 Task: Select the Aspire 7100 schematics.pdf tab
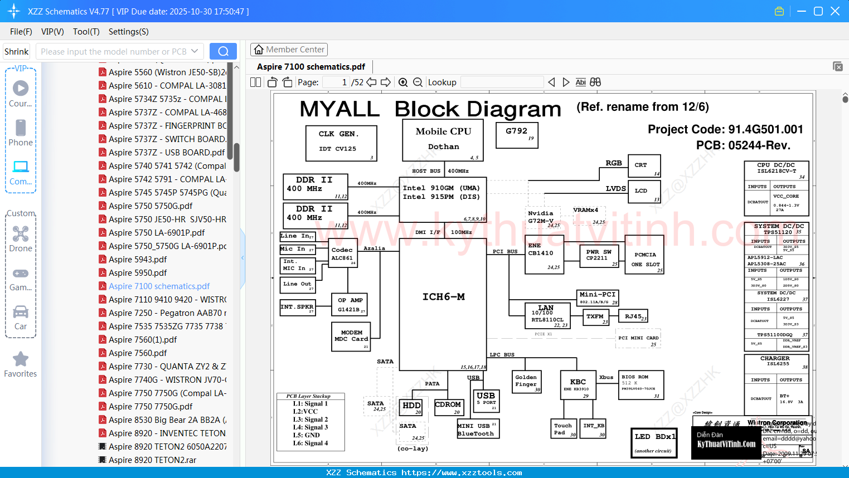pos(311,67)
